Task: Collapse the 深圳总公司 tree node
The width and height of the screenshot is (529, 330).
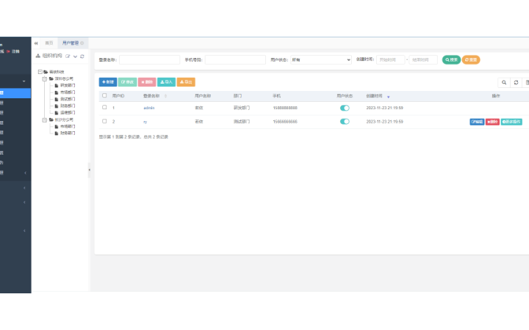Action: point(44,78)
